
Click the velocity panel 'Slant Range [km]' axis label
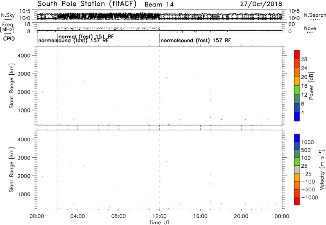[11, 170]
